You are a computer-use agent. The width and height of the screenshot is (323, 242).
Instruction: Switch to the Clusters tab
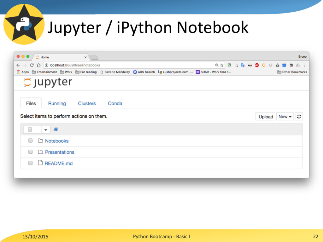pos(87,103)
